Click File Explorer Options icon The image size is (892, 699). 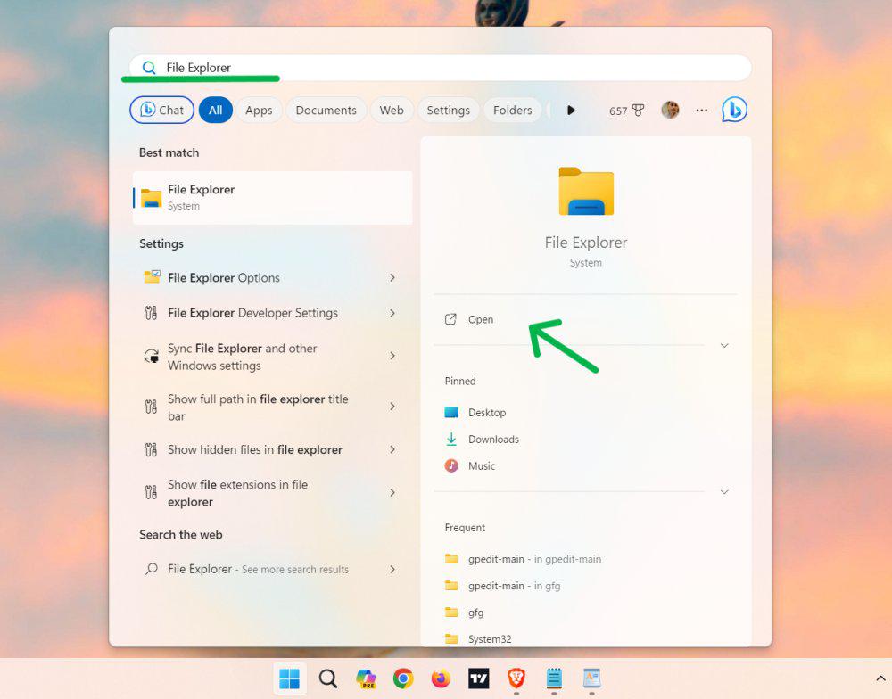(152, 277)
